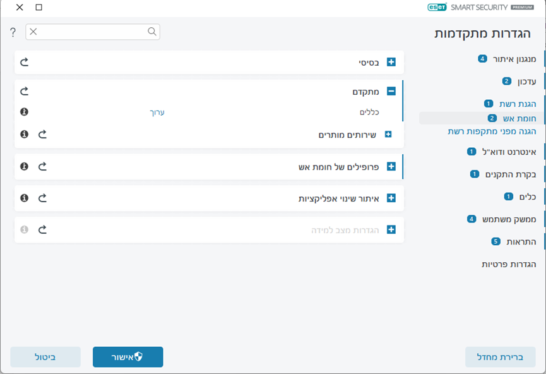The width and height of the screenshot is (546, 374).
Task: Click badge 4 beside מנגנון איתור
Action: (482, 59)
